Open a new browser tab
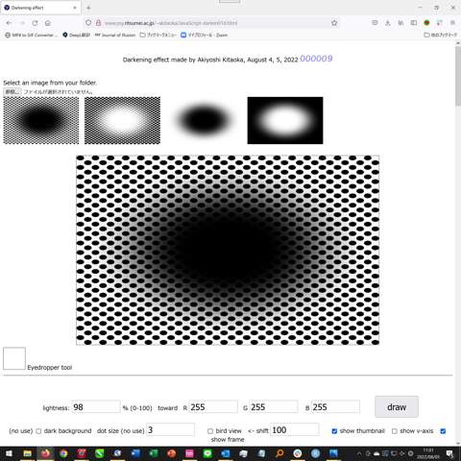The image size is (461, 461). (x=88, y=8)
